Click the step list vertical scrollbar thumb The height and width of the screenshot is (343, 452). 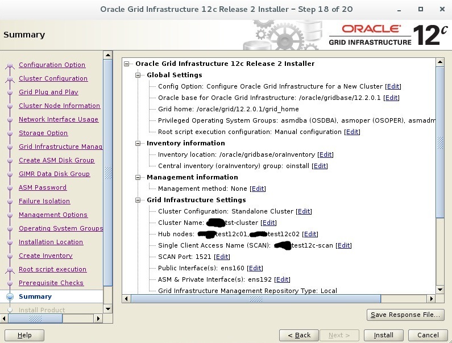pos(108,173)
